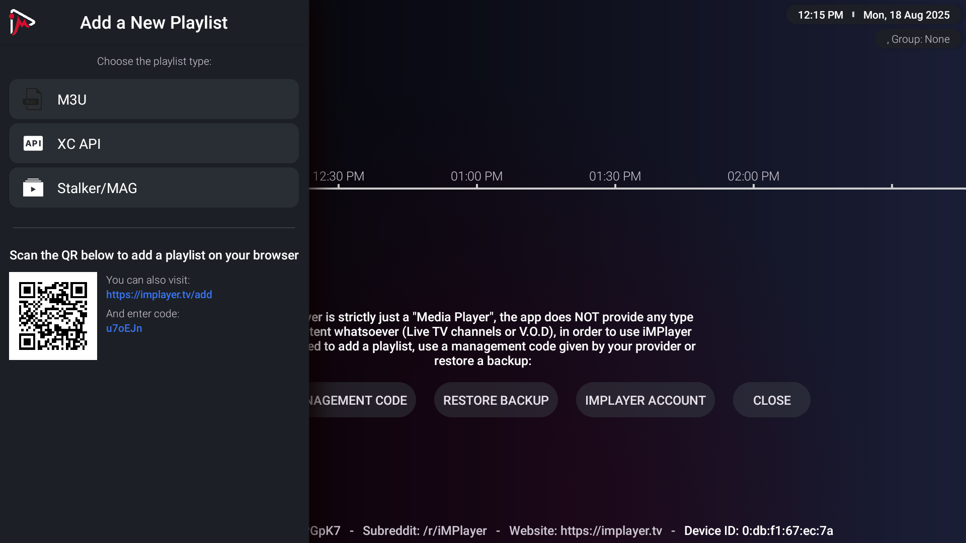Click the Group: None label
The width and height of the screenshot is (966, 543).
tap(919, 39)
